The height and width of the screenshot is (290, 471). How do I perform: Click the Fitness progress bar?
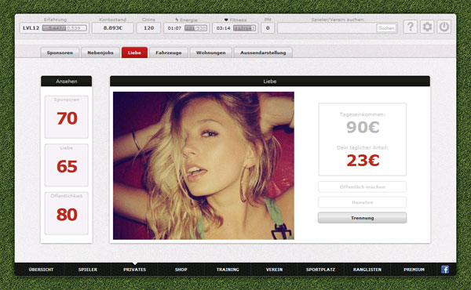[x=244, y=28]
